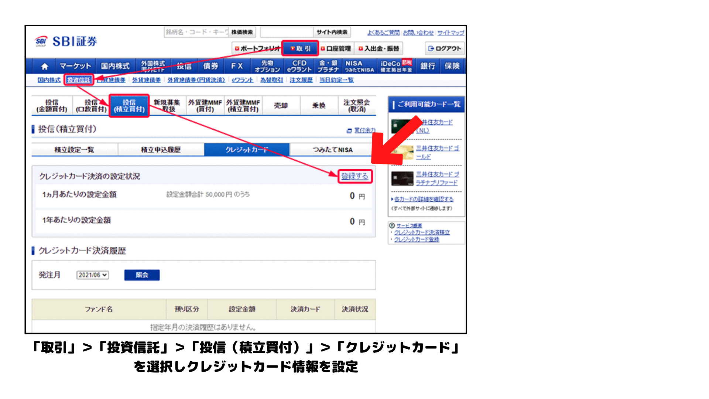
Task: Click the プラチナプリファード black card thumbnail
Action: tap(403, 178)
